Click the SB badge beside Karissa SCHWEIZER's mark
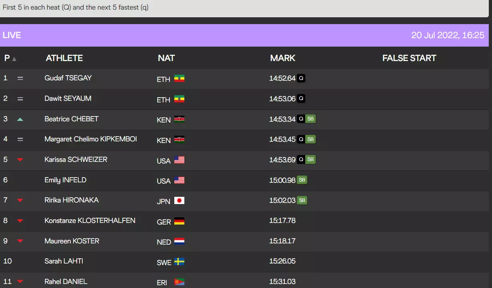This screenshot has width=492, height=288. click(x=310, y=159)
